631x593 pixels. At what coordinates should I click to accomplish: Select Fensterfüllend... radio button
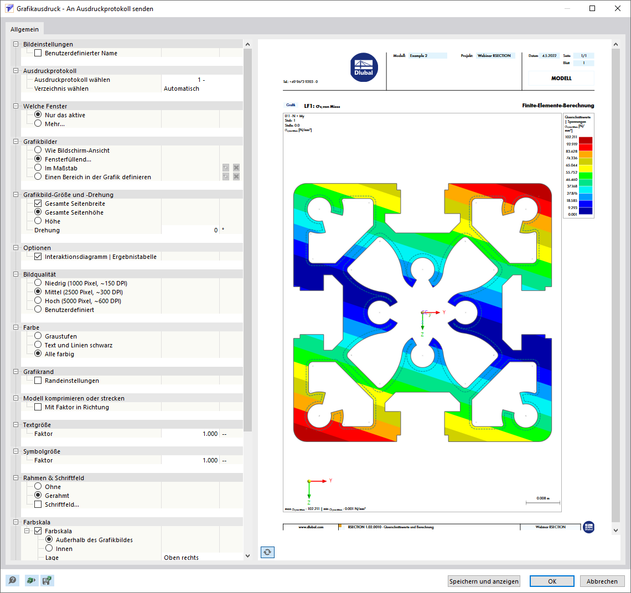38,159
